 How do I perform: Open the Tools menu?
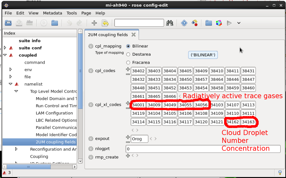pos(72,13)
